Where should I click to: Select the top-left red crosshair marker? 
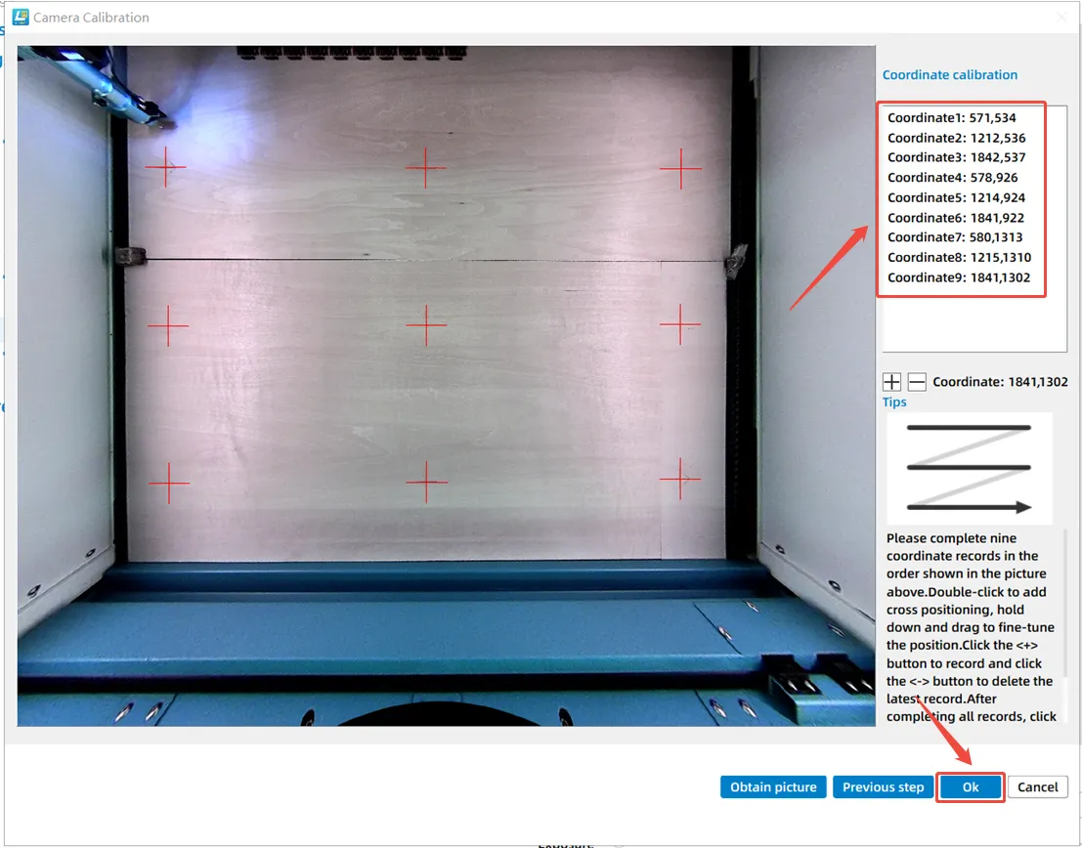[165, 168]
